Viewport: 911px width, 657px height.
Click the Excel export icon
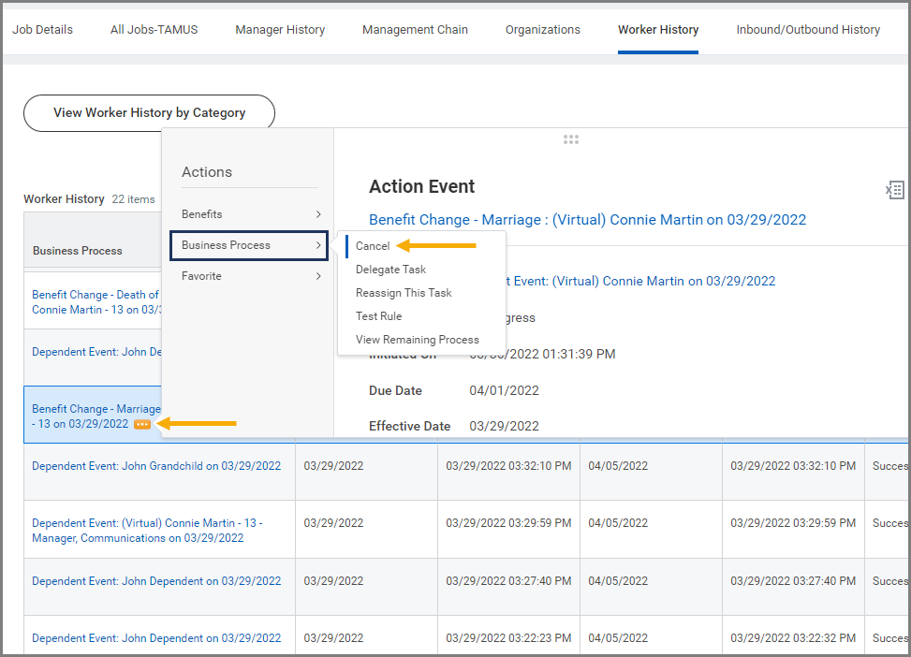pyautogui.click(x=895, y=190)
